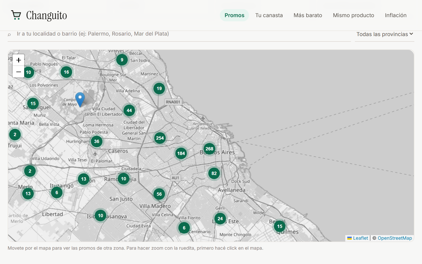
Task: Open the 24 cluster near Lanús Este
Action: tap(220, 219)
